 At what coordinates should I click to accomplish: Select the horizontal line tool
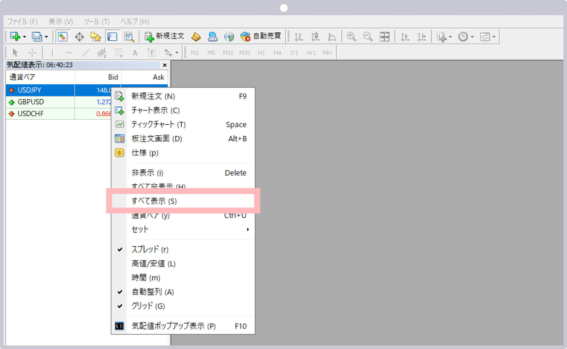(x=69, y=53)
